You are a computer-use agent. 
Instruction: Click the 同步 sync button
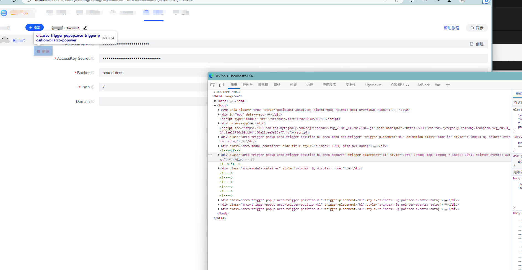[477, 28]
